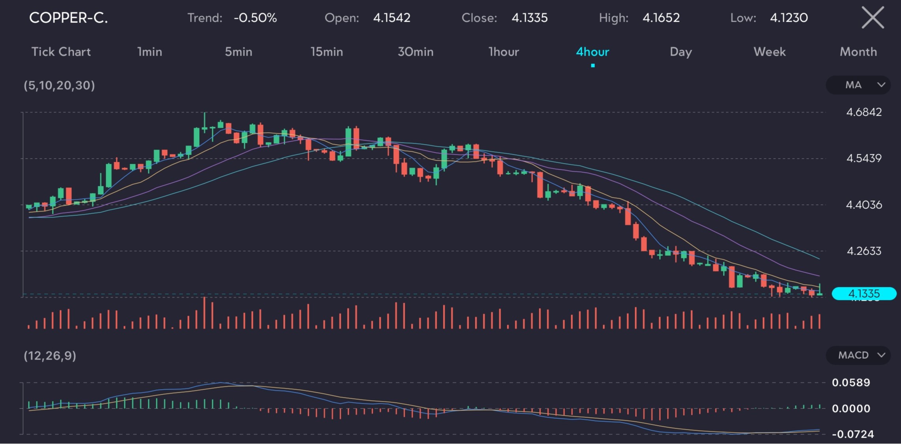Click the MA parameters (5,10,20,30) label

[59, 85]
